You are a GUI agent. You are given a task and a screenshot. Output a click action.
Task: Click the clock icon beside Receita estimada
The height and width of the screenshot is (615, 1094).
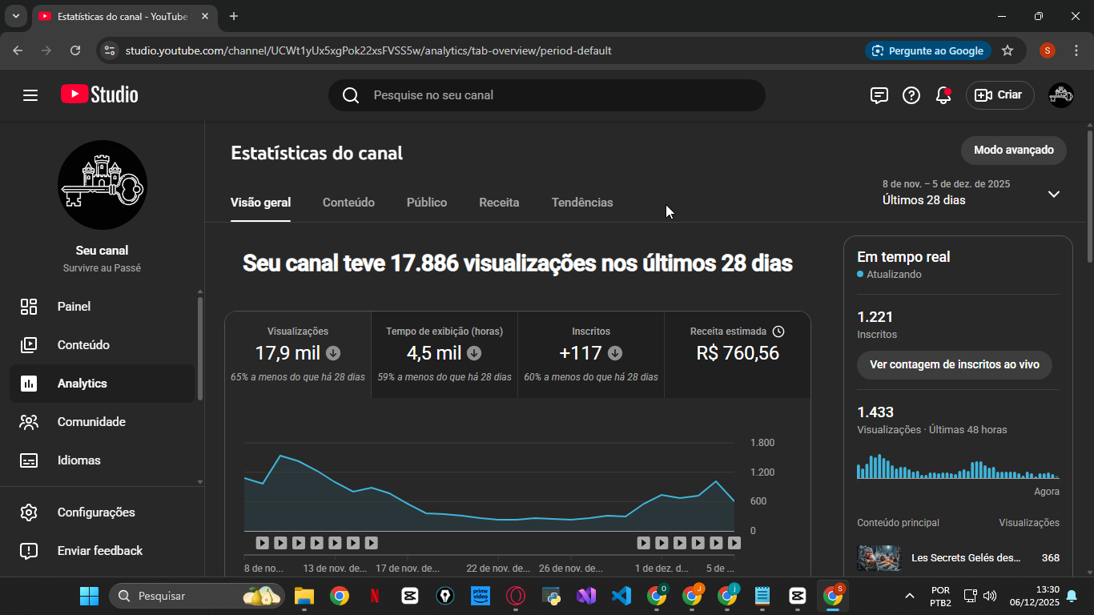coord(778,332)
